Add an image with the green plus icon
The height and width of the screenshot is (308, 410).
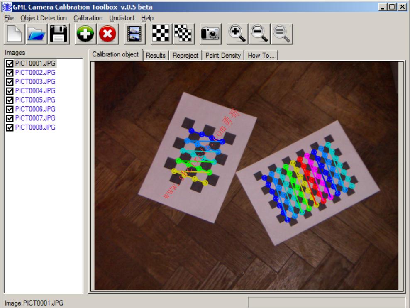(x=85, y=34)
